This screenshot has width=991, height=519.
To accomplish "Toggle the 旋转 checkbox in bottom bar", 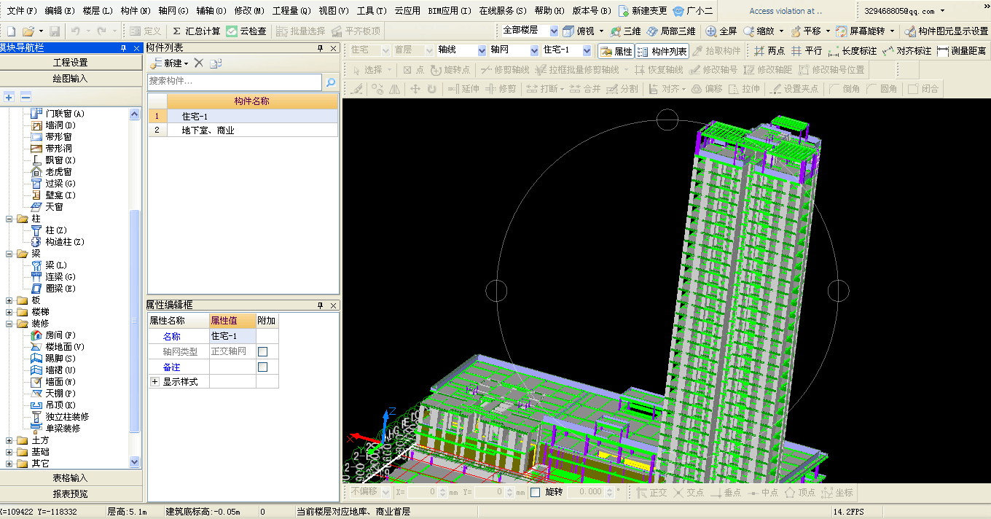I will pyautogui.click(x=536, y=493).
